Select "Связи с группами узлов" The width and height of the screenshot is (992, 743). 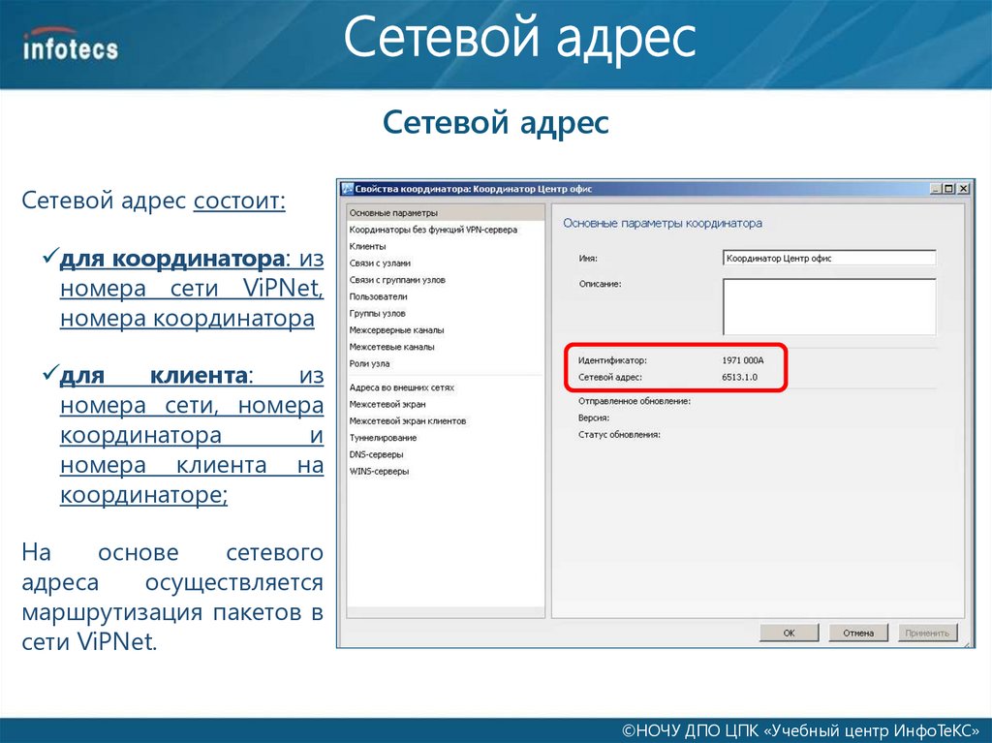pyautogui.click(x=397, y=280)
